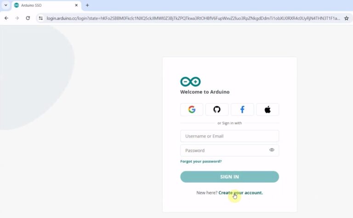Image resolution: width=353 pixels, height=218 pixels.
Task: Open site information icon in address bar
Action: coord(41,18)
